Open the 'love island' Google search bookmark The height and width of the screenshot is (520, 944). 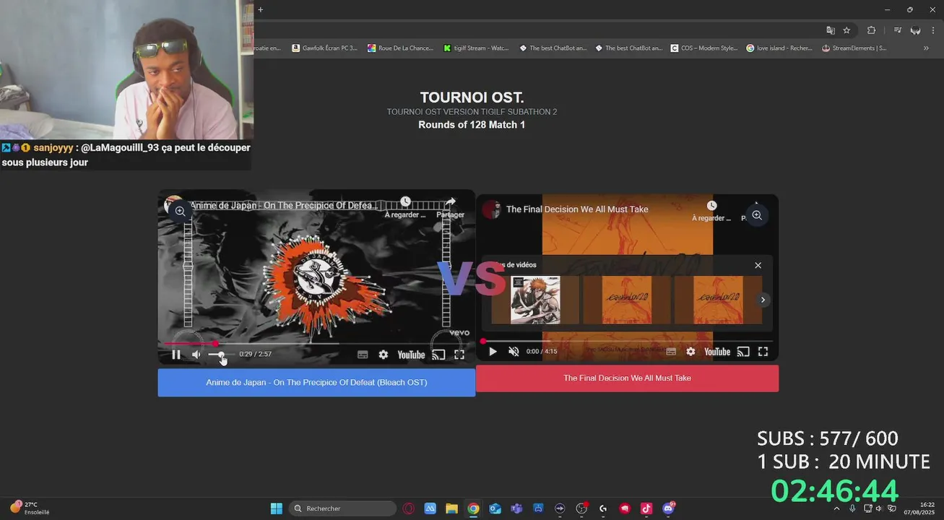tap(779, 48)
